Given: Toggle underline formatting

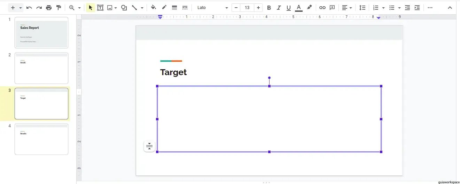Looking at the screenshot, I should (288, 8).
